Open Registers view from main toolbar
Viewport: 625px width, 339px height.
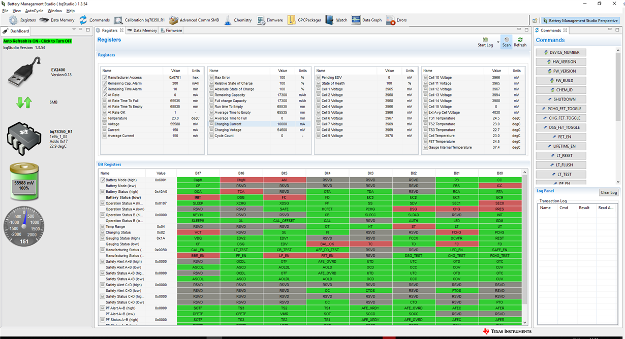click(x=22, y=20)
